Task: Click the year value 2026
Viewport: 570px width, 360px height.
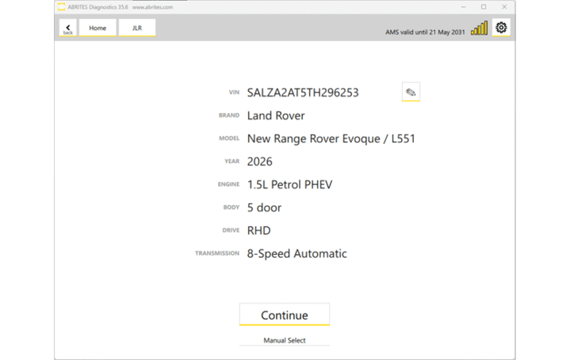Action: pyautogui.click(x=259, y=161)
